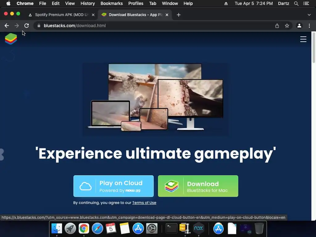Click the date and time in menu bar
The height and width of the screenshot is (237, 316).
pyautogui.click(x=254, y=3)
